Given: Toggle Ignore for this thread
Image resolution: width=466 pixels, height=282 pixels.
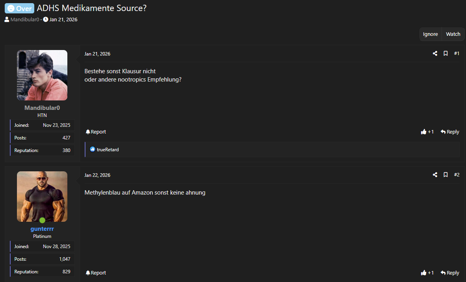Looking at the screenshot, I should coord(430,34).
